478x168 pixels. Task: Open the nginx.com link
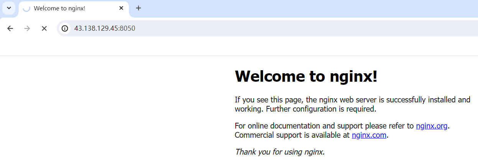tap(369, 135)
